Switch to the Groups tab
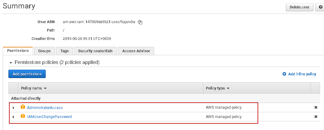This screenshot has height=130, width=324. [44, 51]
